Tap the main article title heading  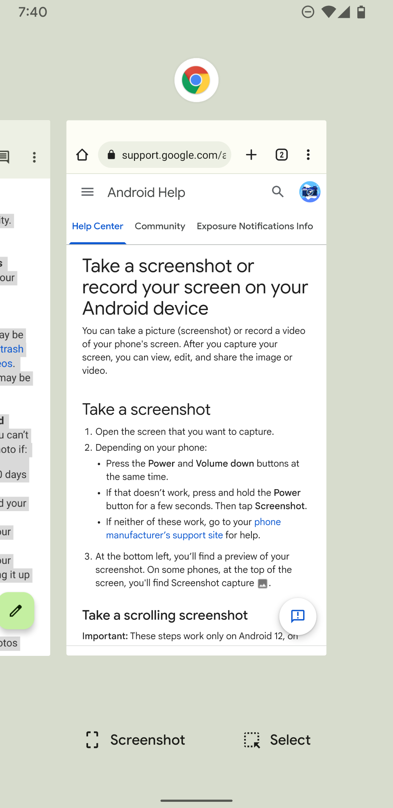point(195,287)
